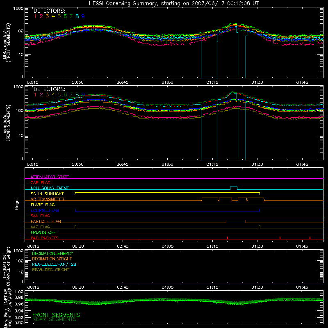This screenshot has height=328, width=328.
Task: Click detector '9' in the front segments legend
Action: pyautogui.click(x=83, y=16)
